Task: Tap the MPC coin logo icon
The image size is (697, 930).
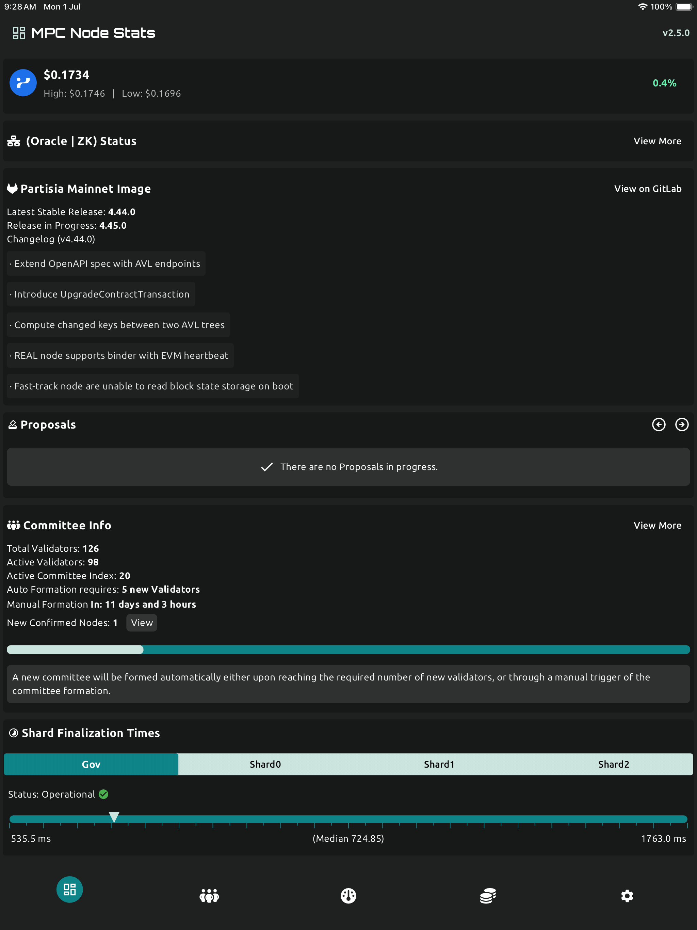Action: point(23,83)
